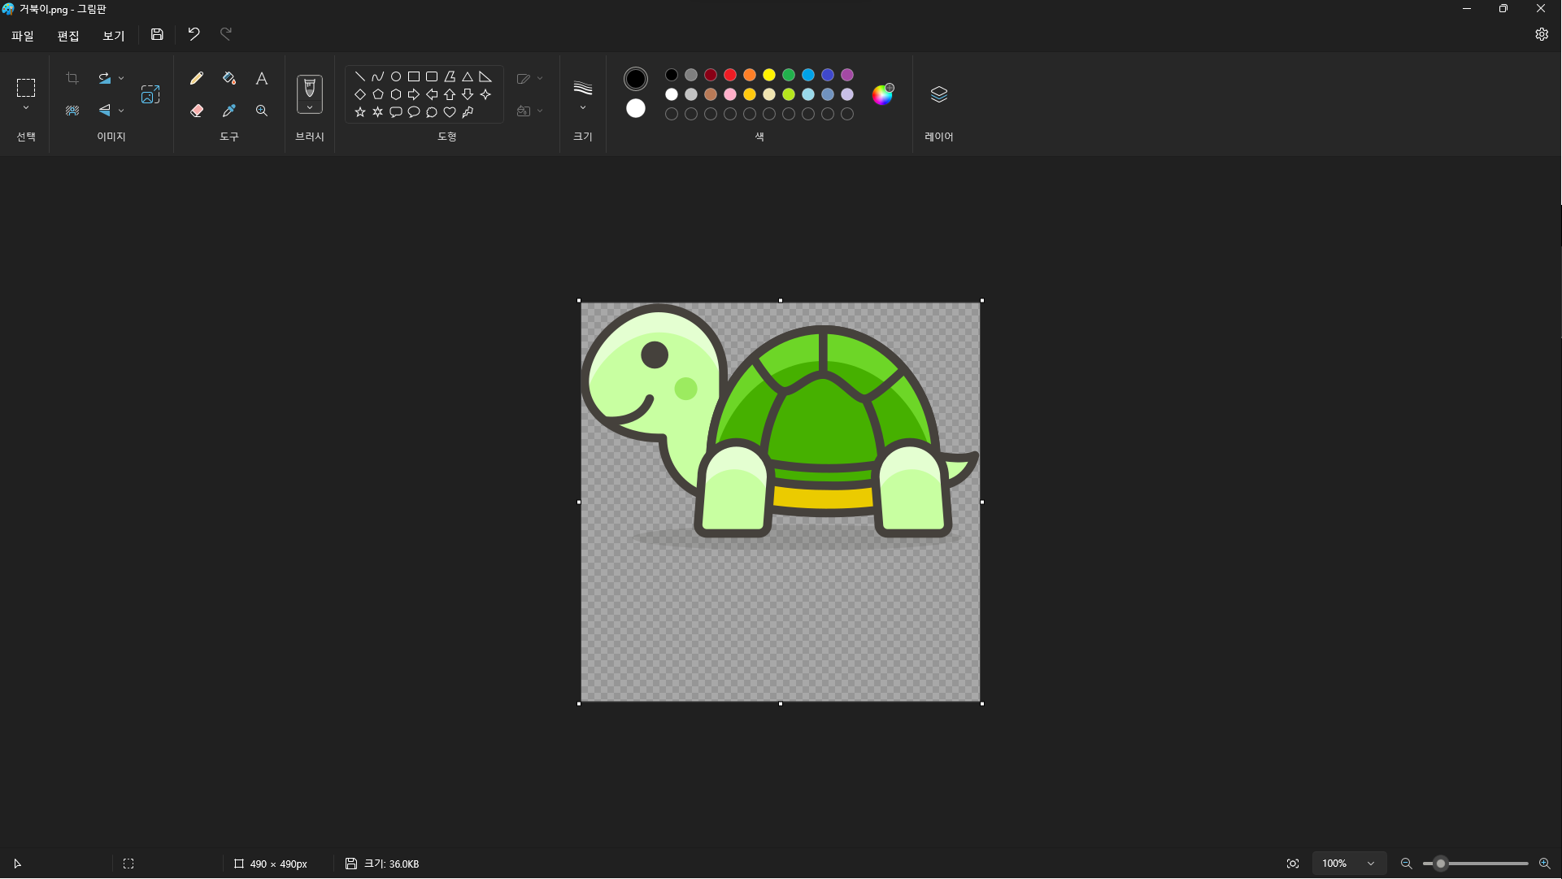The image size is (1562, 879).
Task: Pick the Color picker eyedropper tool
Action: click(x=229, y=111)
